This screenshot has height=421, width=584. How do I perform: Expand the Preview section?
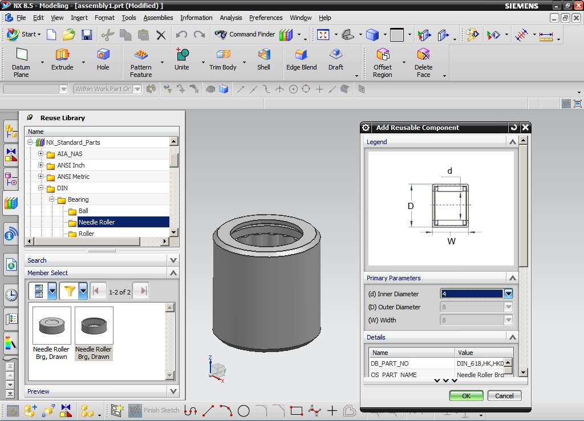click(x=173, y=391)
